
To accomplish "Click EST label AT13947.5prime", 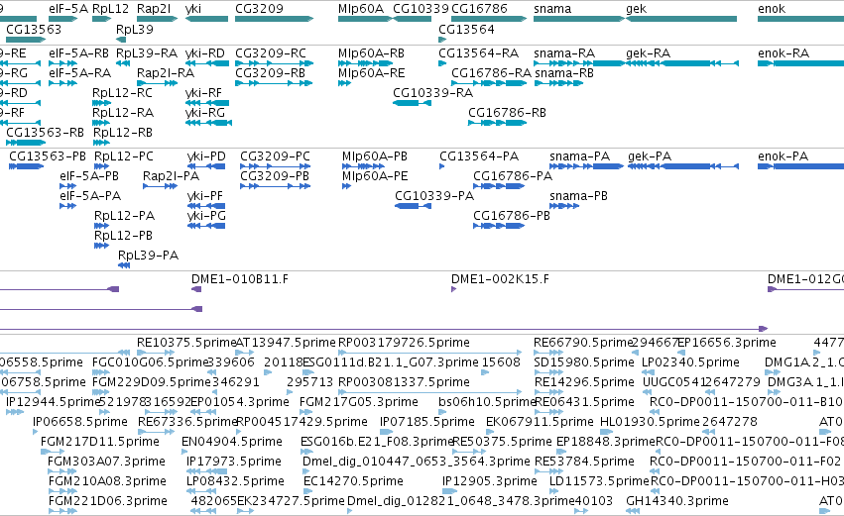I will (287, 343).
